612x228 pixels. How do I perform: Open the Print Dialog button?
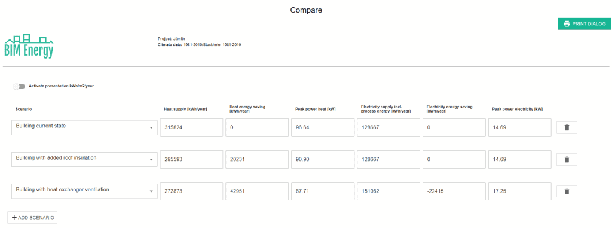(x=584, y=24)
